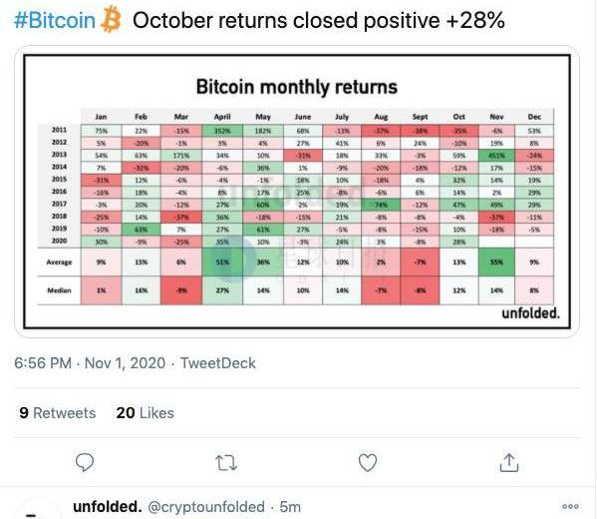Retweet using the arrows icon
The height and width of the screenshot is (519, 597).
click(x=226, y=462)
